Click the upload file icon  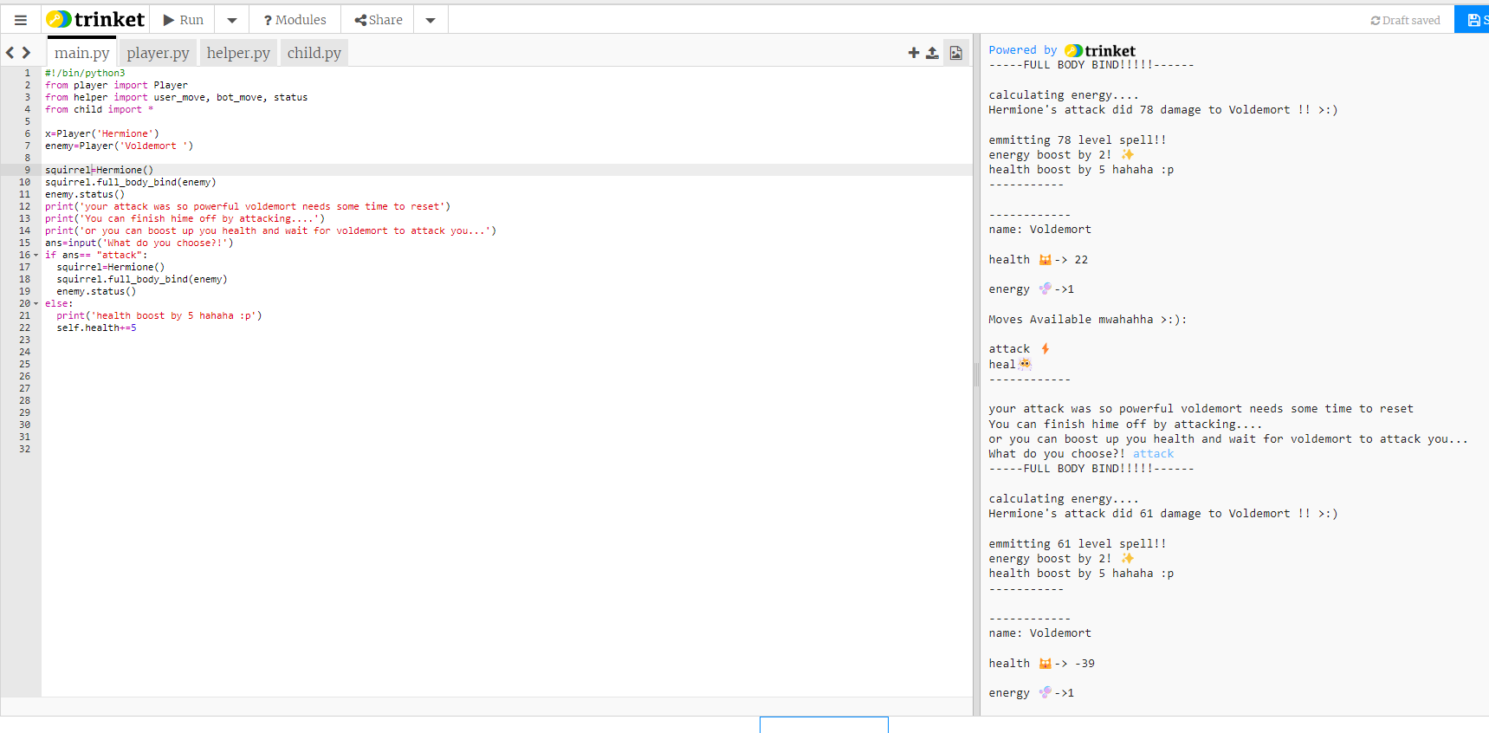coord(932,53)
